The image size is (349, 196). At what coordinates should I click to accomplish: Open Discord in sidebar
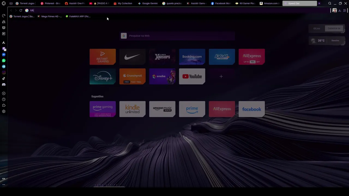click(4, 85)
